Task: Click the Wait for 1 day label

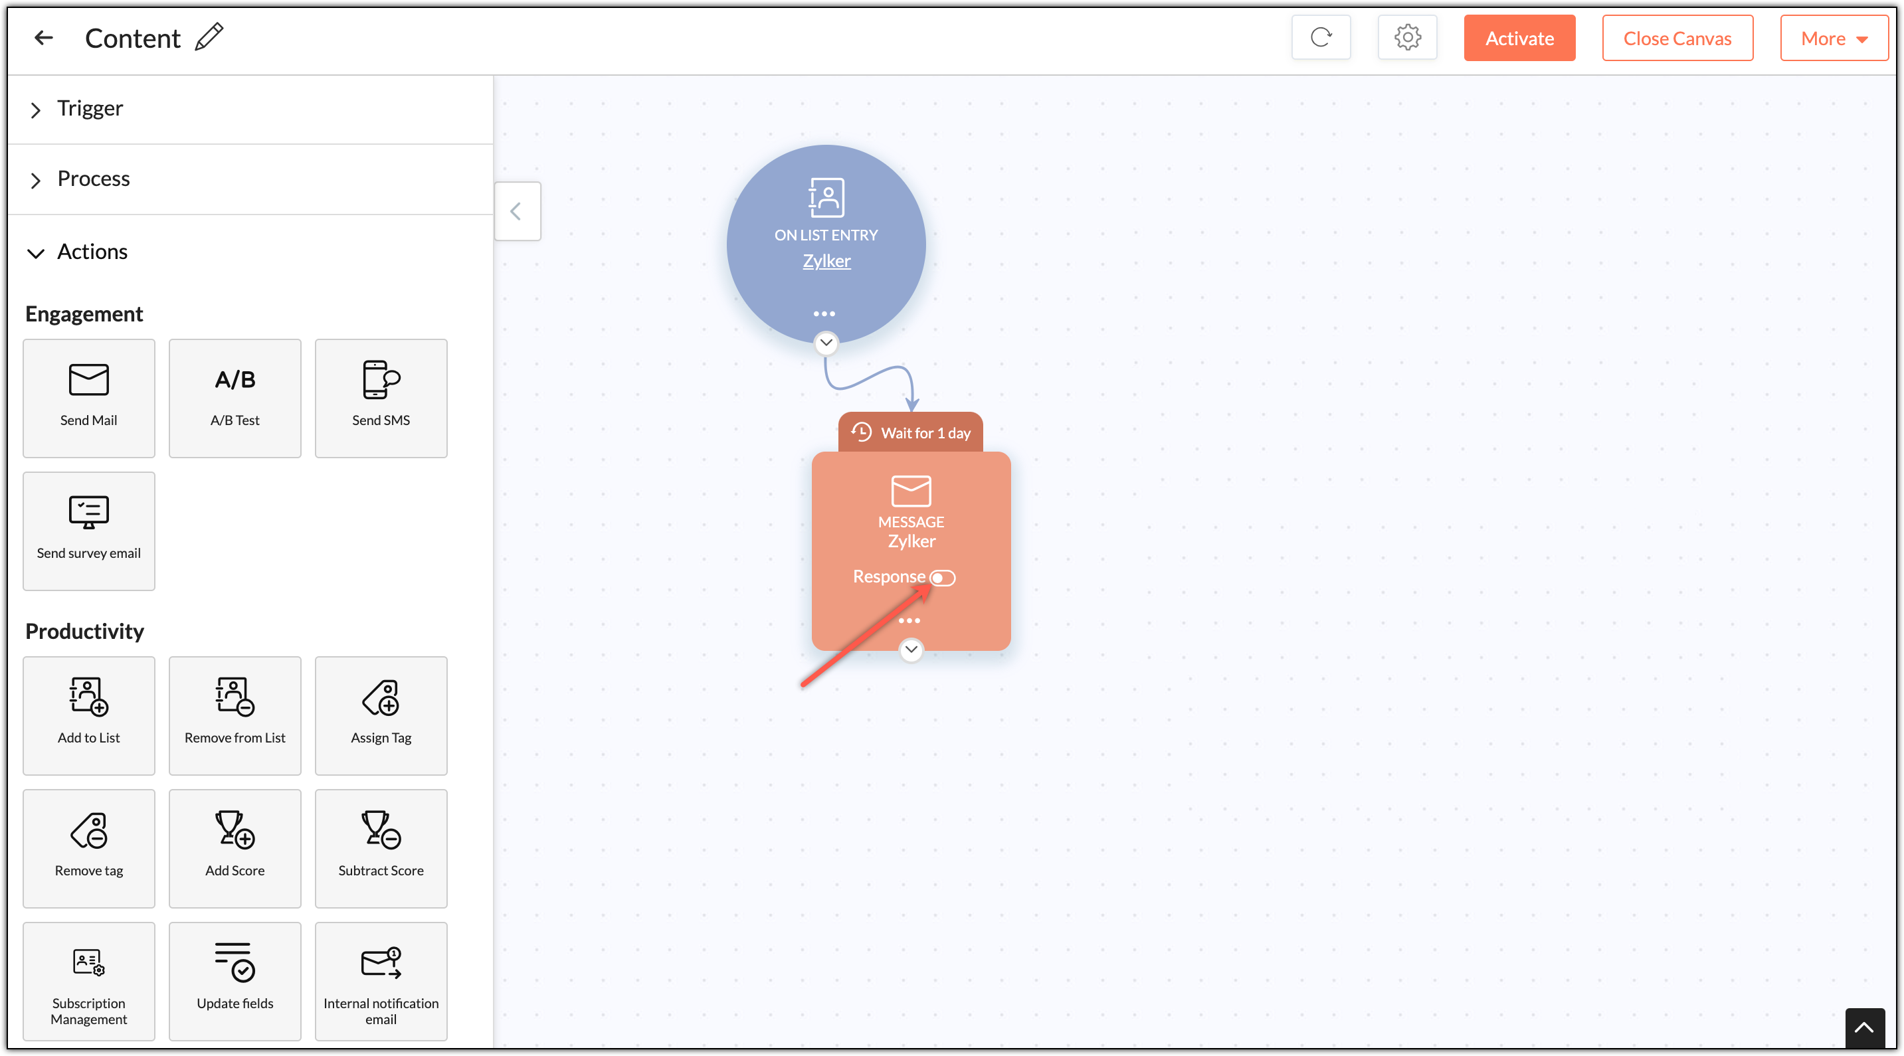Action: tap(925, 433)
